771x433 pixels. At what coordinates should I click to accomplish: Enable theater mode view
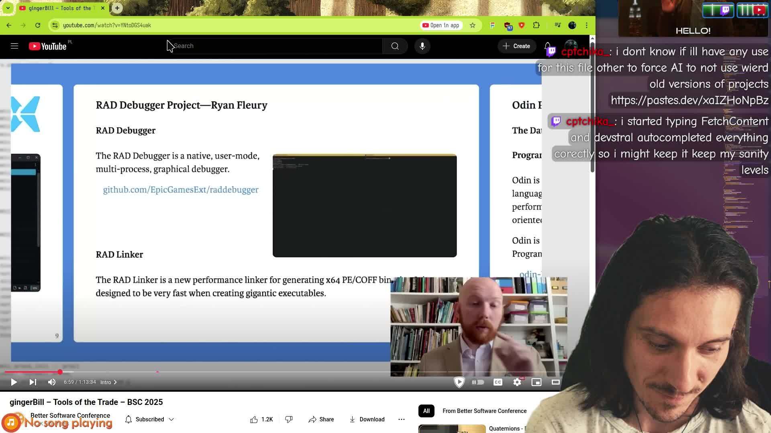(x=556, y=382)
